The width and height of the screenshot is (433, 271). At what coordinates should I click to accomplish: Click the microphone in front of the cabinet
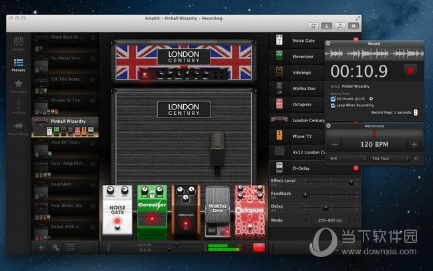click(x=217, y=153)
